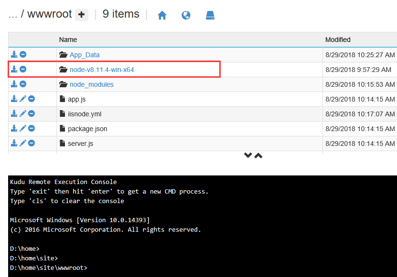Expand the console with up chevron
The image size is (397, 277).
click(x=258, y=156)
